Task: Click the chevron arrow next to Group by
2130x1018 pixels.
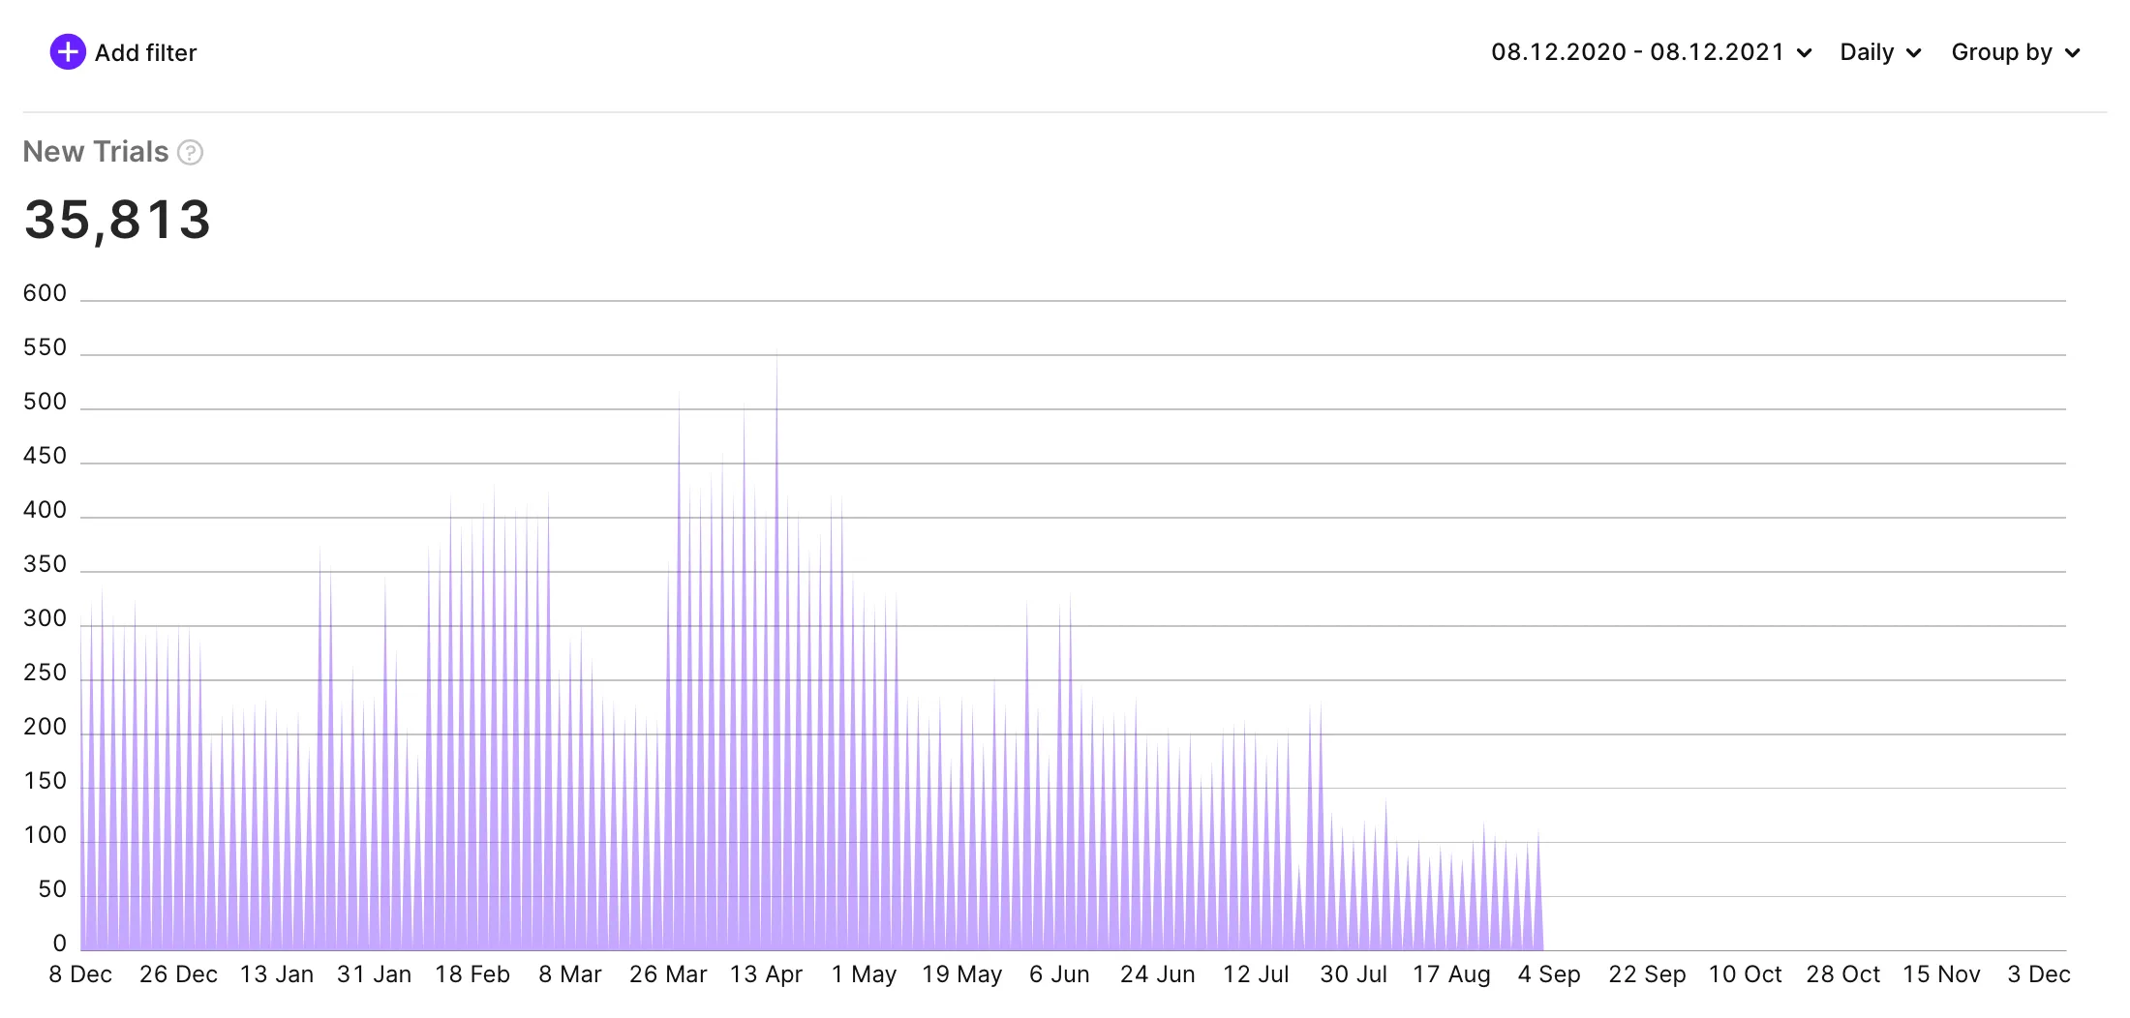Action: (x=2072, y=53)
